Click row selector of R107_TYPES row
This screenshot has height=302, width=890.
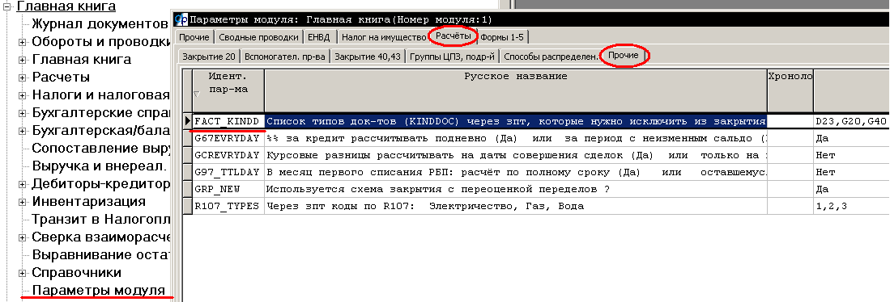tap(188, 206)
